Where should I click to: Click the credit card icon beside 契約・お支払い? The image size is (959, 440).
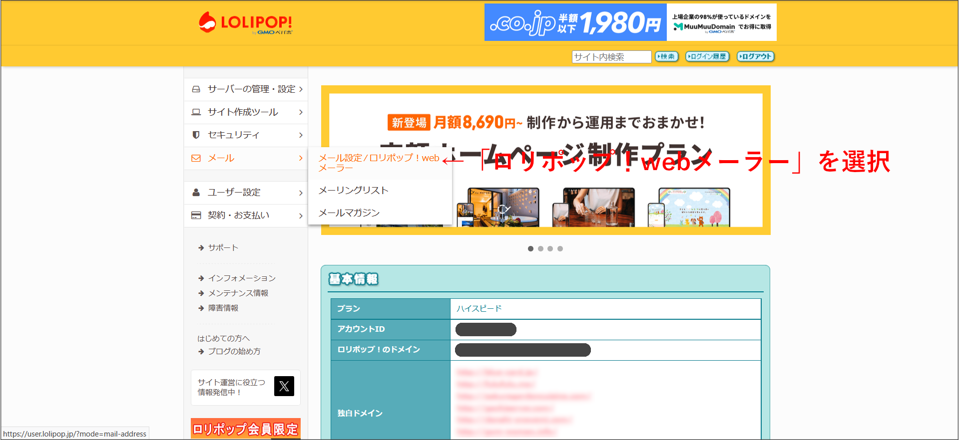[196, 216]
